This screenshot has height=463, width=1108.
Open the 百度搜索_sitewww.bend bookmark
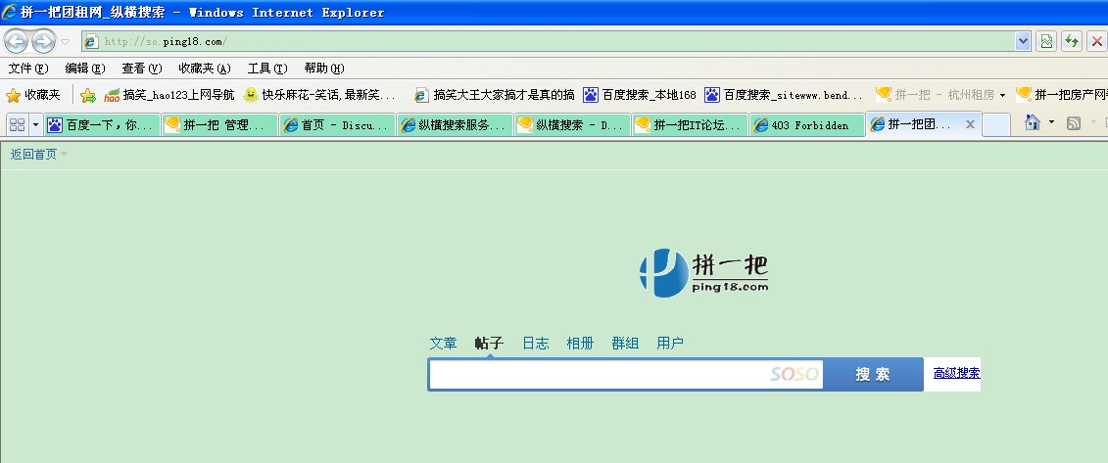784,95
